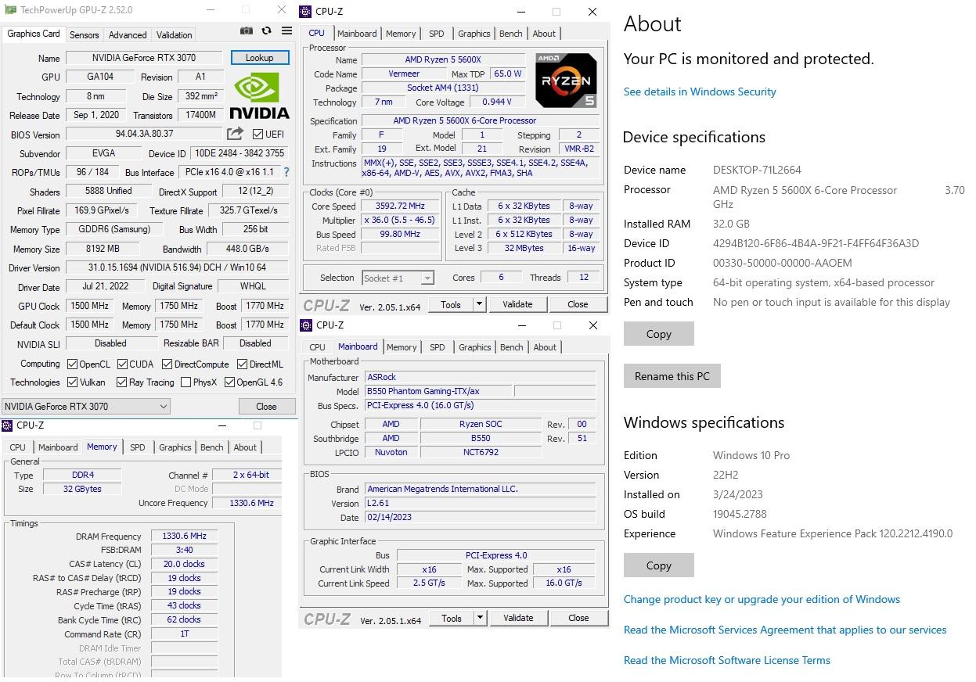Open the NVIDIA GeForce RTX 3070 GPU selector

point(86,407)
